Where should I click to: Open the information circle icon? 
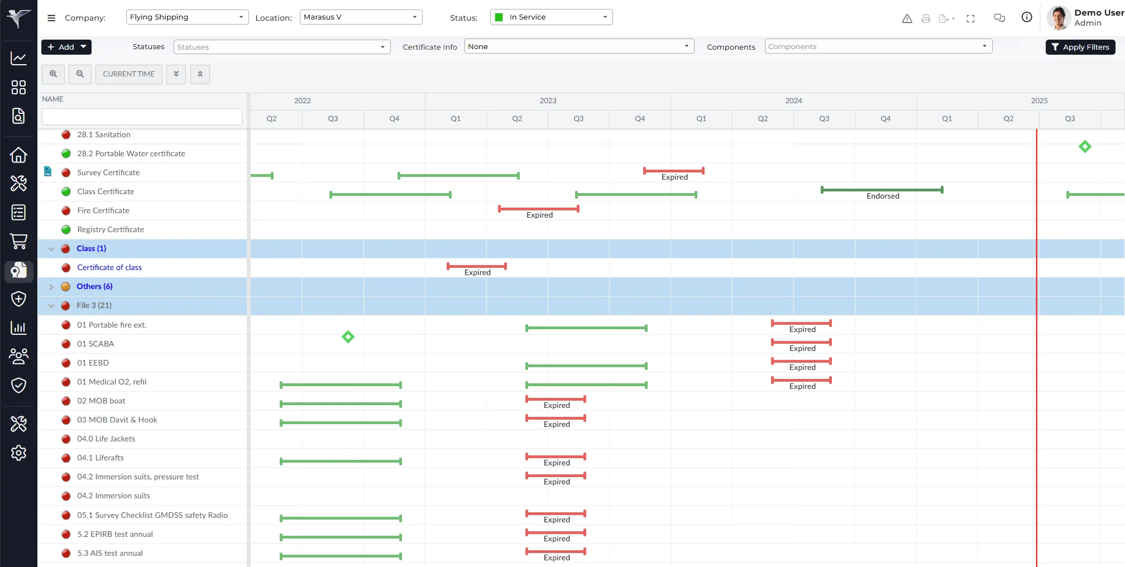coord(1026,17)
